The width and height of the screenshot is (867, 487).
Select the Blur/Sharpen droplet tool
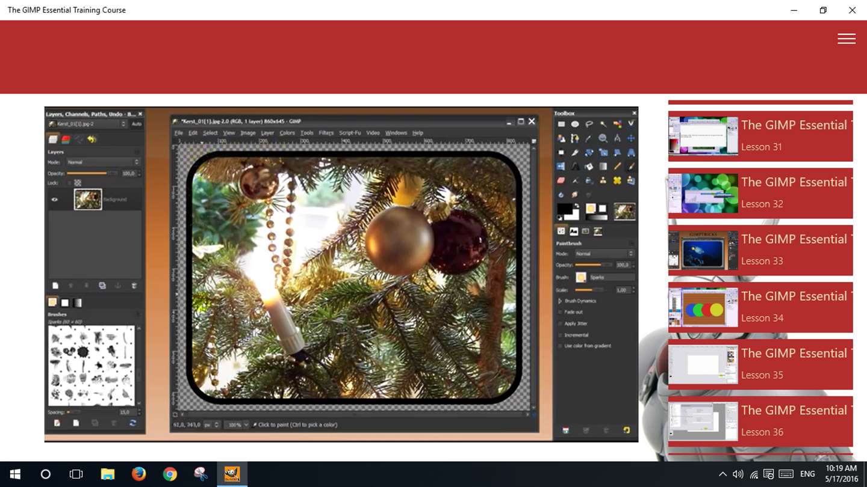tap(561, 194)
